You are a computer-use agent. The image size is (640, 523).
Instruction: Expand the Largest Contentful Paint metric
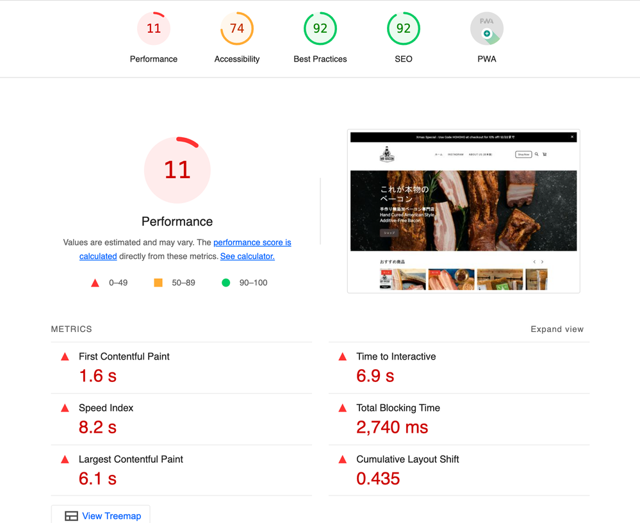pos(131,460)
